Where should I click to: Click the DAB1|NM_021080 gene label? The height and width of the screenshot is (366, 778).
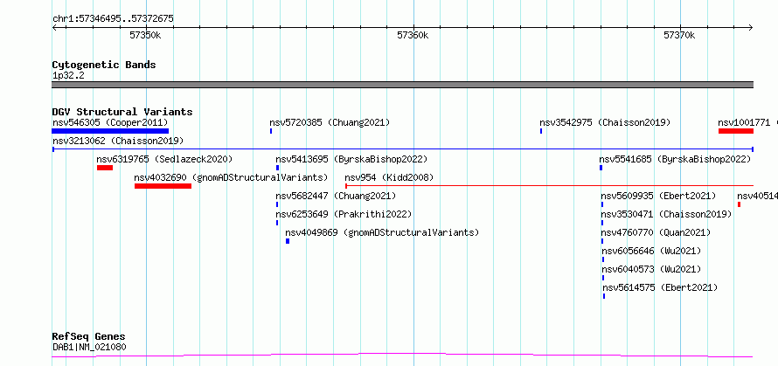[89, 347]
